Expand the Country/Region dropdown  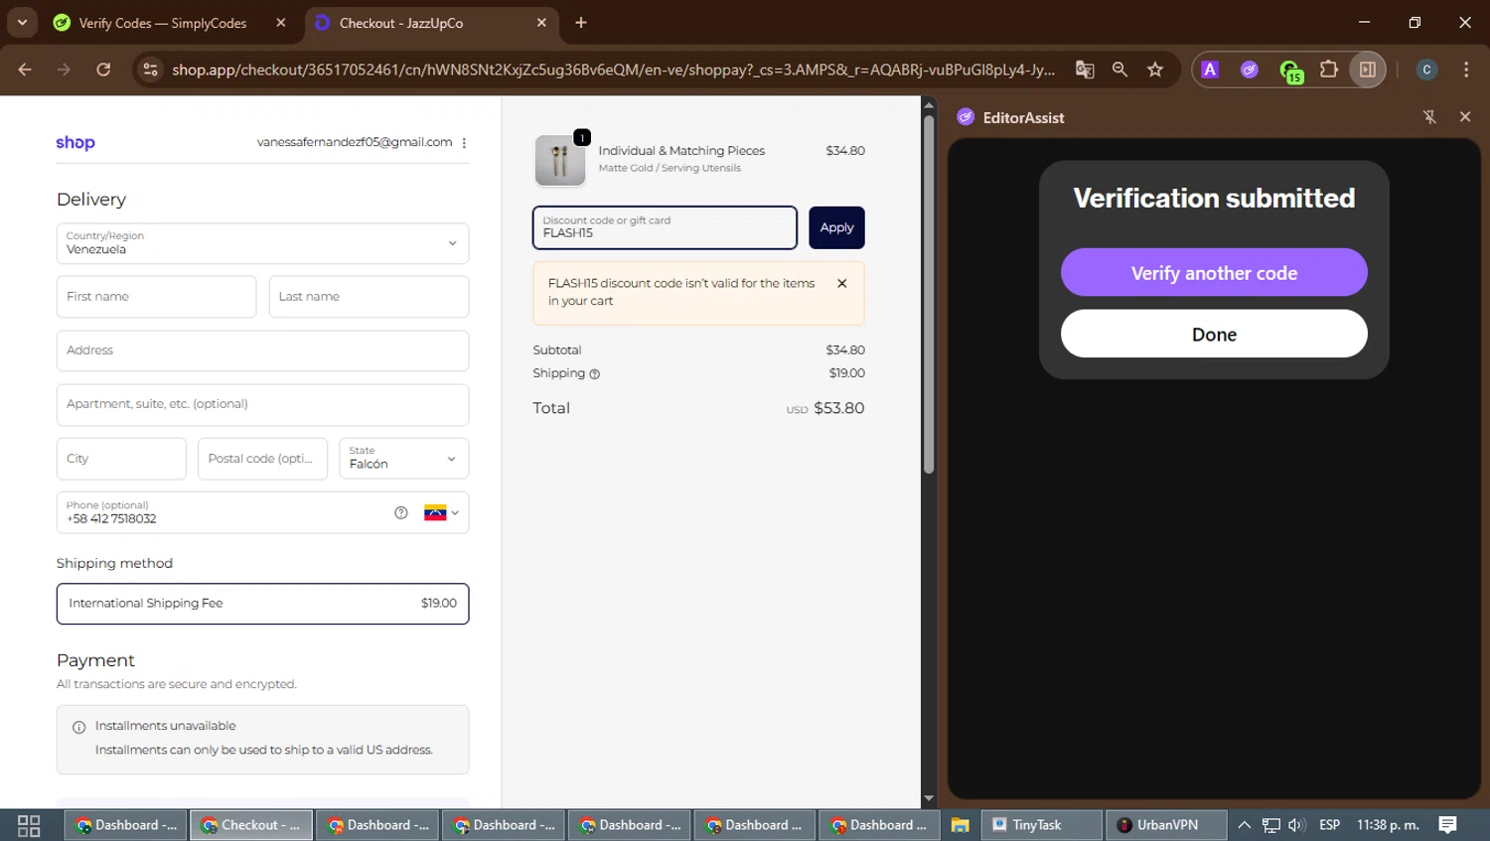(262, 243)
